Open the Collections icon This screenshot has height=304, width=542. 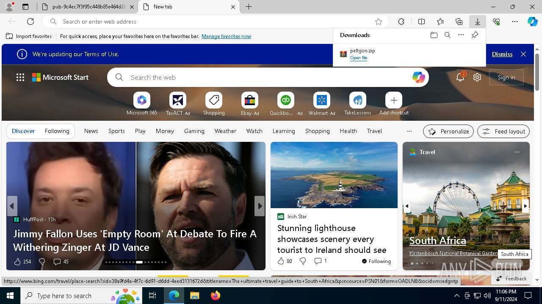tap(459, 22)
